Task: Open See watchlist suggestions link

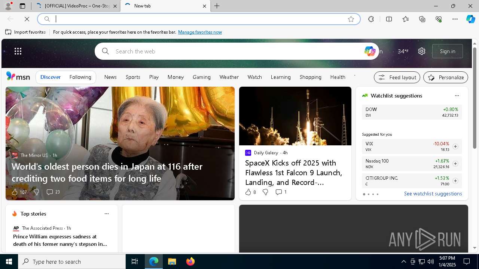Action: (x=433, y=194)
